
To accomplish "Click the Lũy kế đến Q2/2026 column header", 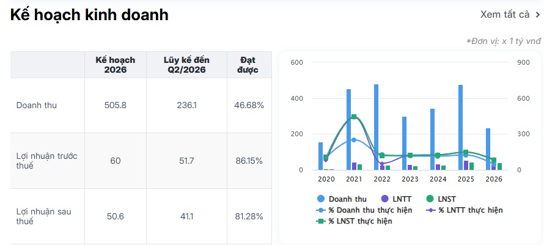I will pos(186,65).
